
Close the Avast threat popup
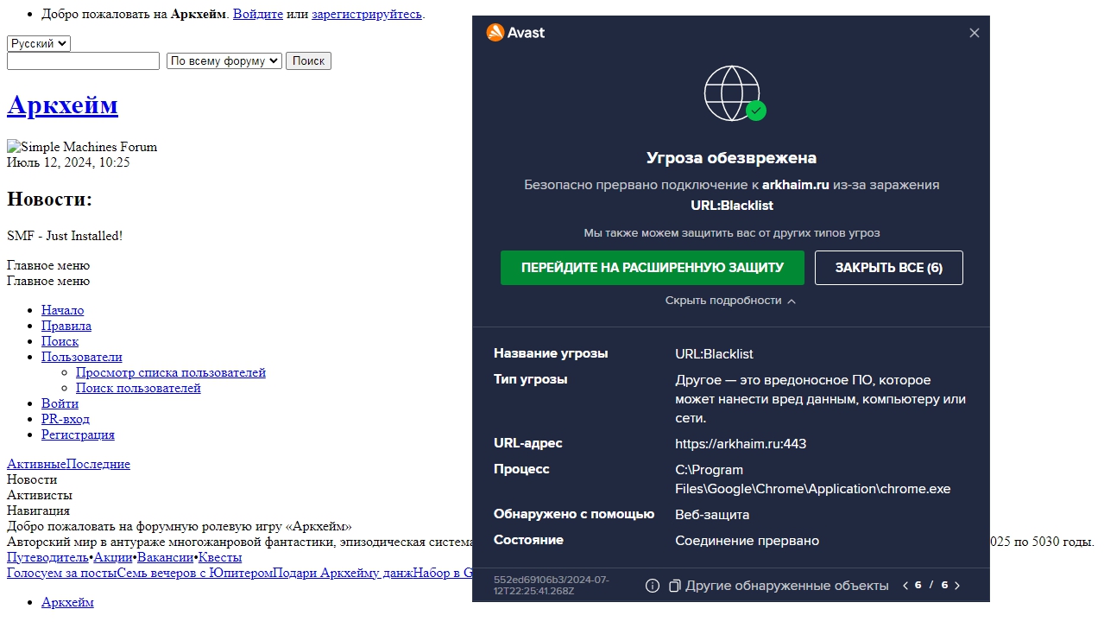point(975,33)
